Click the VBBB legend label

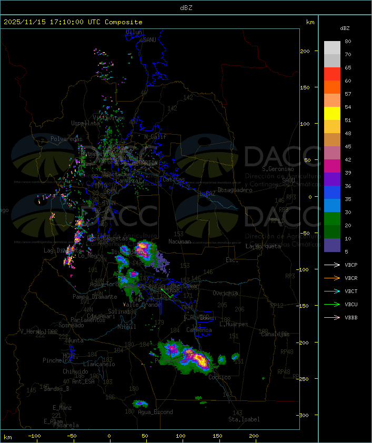pyautogui.click(x=351, y=318)
